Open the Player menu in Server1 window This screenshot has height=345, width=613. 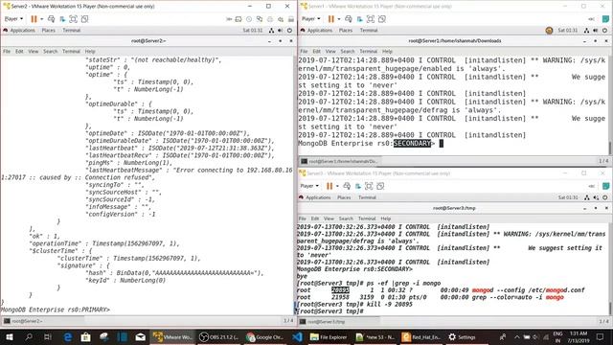click(x=310, y=19)
